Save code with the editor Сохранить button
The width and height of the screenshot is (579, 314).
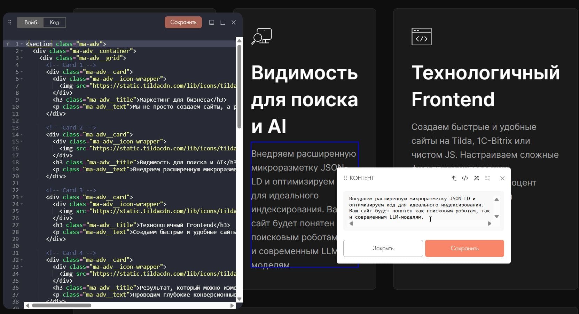click(183, 22)
